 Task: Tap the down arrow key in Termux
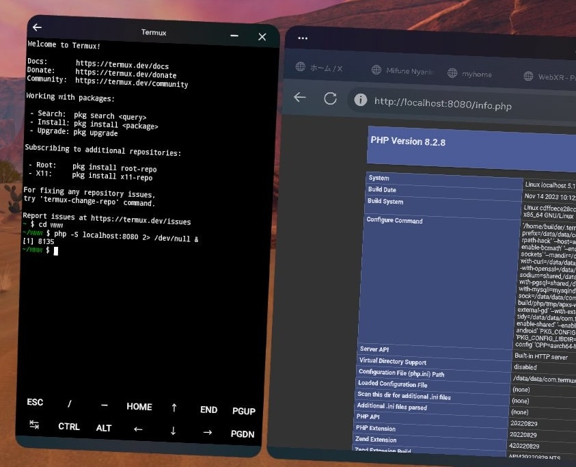click(x=173, y=431)
